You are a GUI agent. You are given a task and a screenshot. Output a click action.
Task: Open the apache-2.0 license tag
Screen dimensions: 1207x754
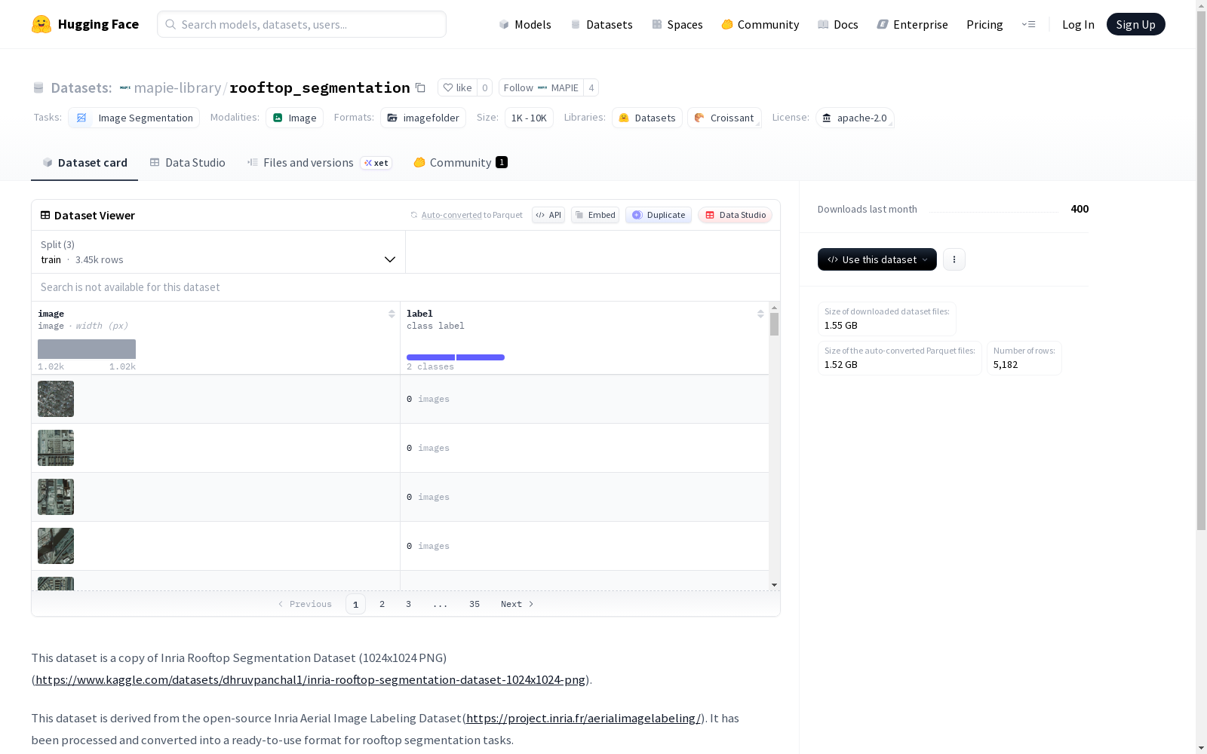[855, 118]
